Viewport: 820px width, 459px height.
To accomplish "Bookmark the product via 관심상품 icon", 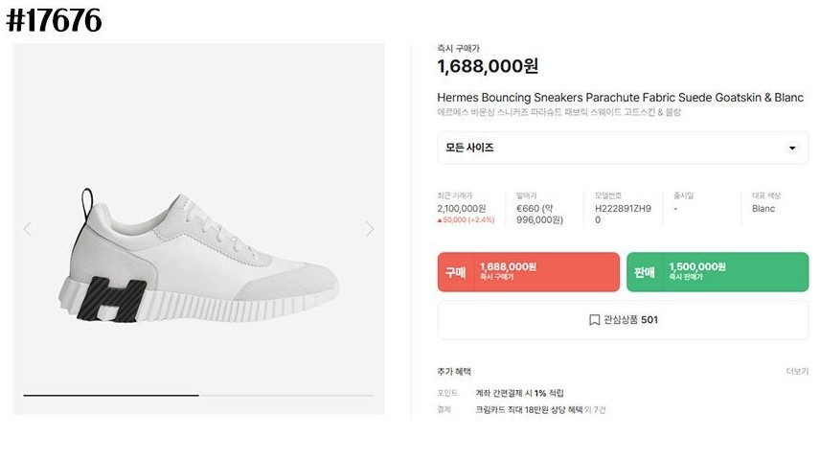I will (594, 320).
